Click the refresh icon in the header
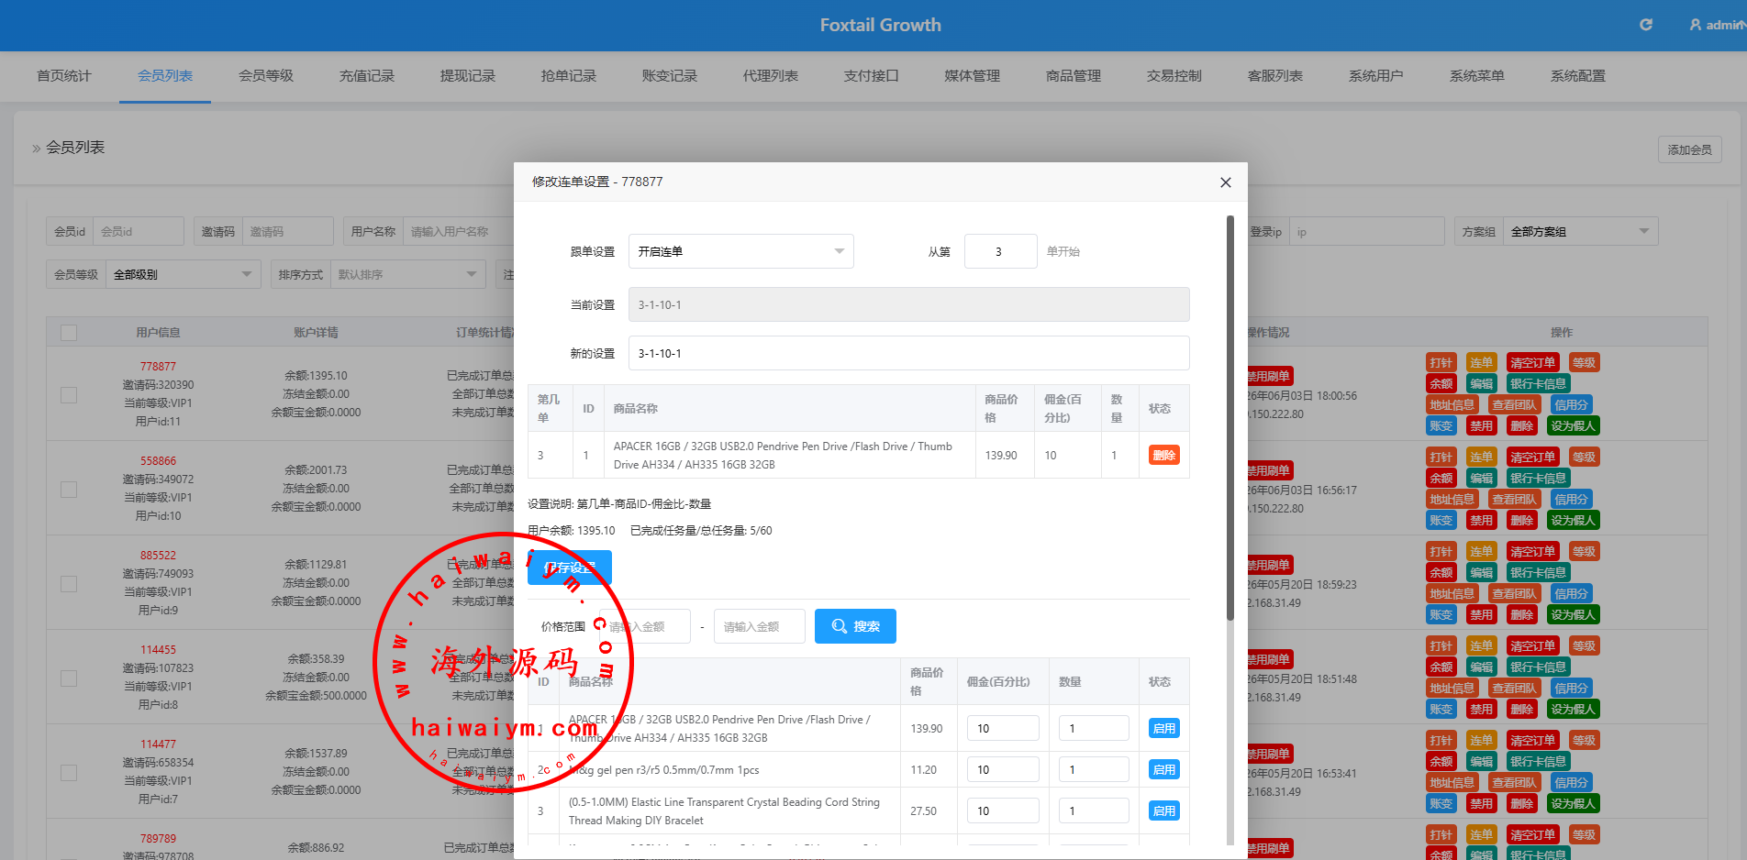This screenshot has height=860, width=1747. (x=1646, y=25)
